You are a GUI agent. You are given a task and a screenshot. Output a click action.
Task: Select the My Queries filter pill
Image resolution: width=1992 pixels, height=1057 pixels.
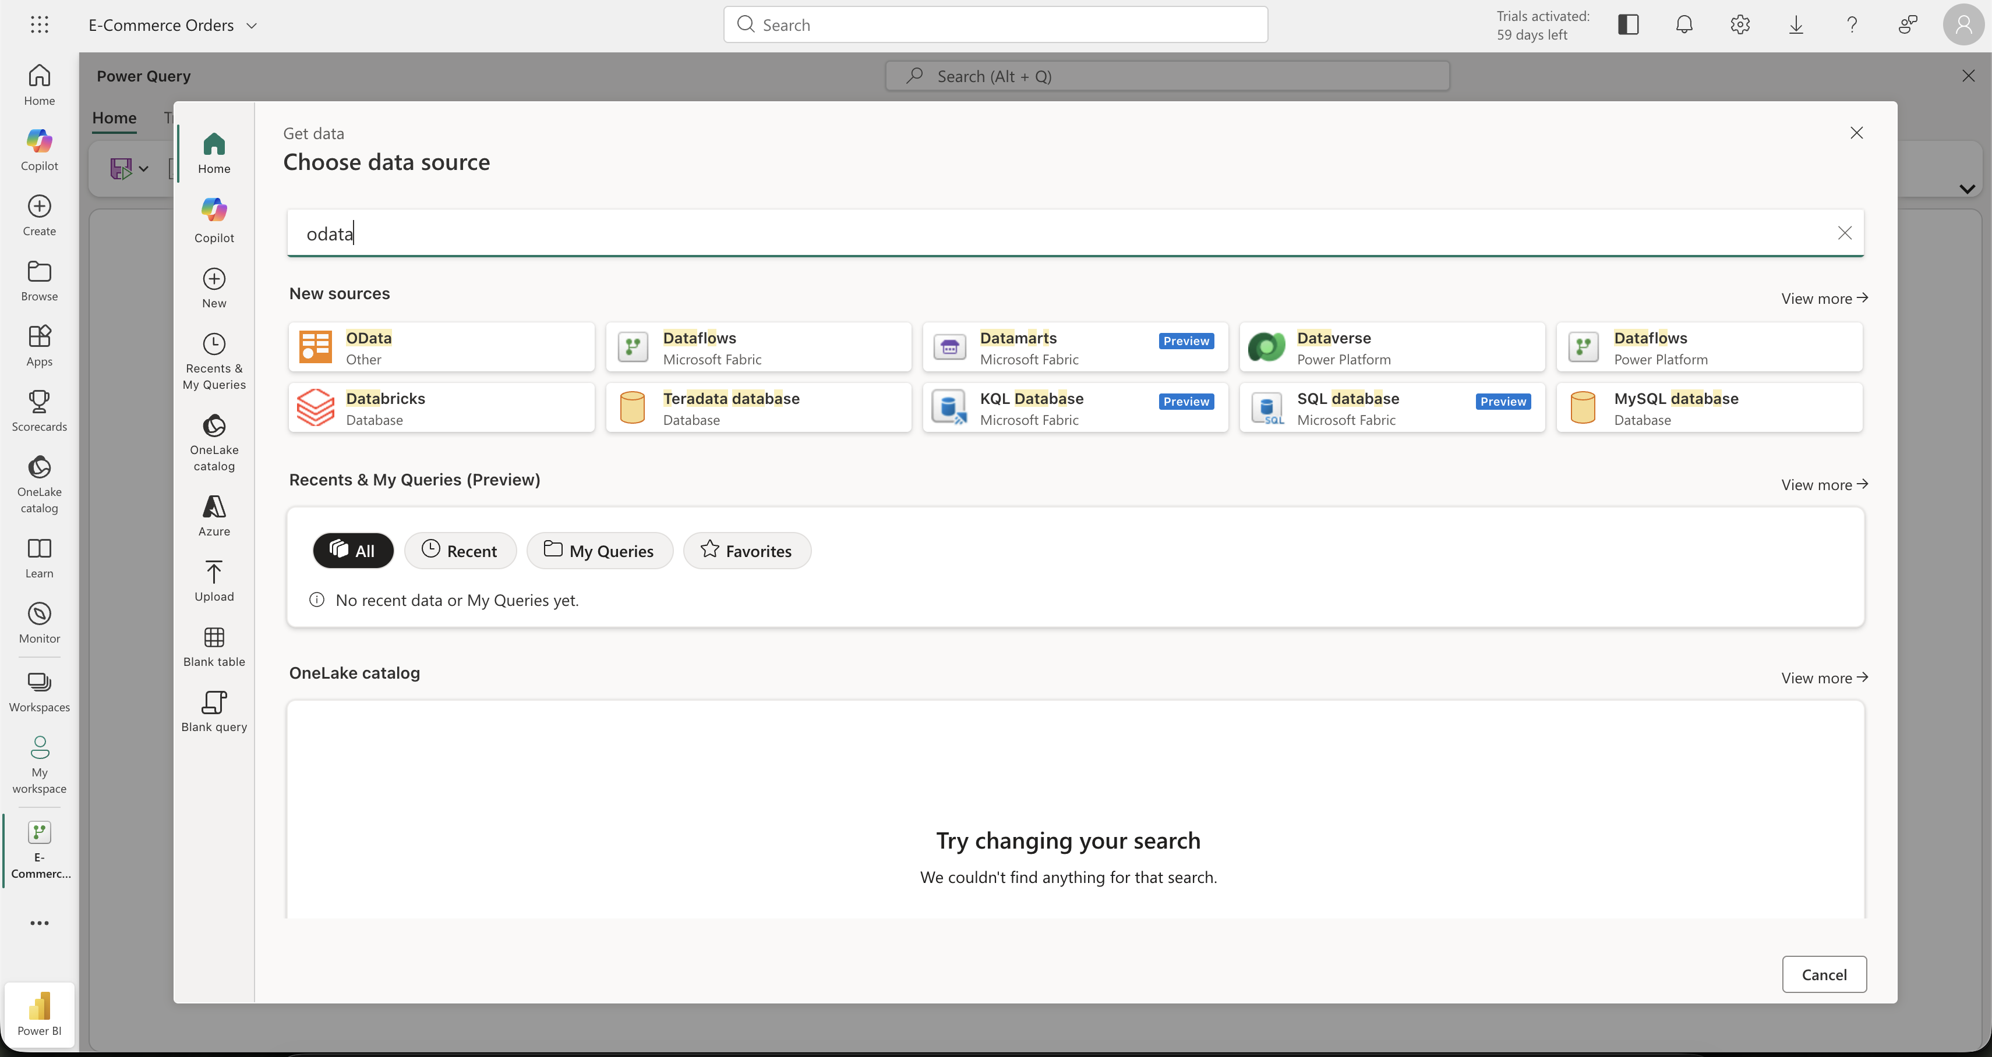(x=600, y=551)
